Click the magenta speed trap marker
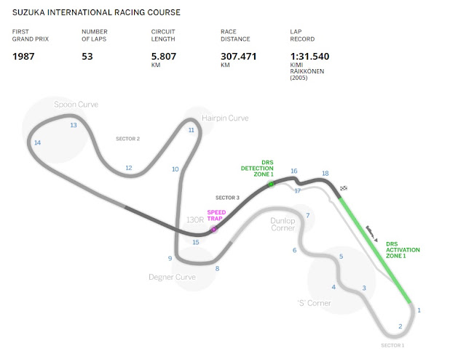466x359 pixels. [x=213, y=229]
